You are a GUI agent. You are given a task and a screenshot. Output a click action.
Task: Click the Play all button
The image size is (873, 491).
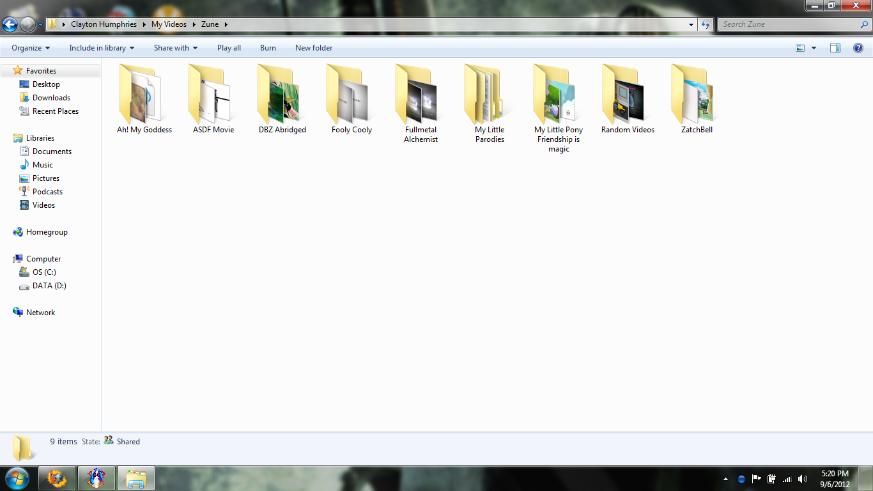tap(229, 48)
